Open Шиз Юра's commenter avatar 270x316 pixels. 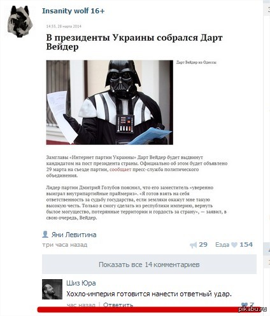click(52, 289)
